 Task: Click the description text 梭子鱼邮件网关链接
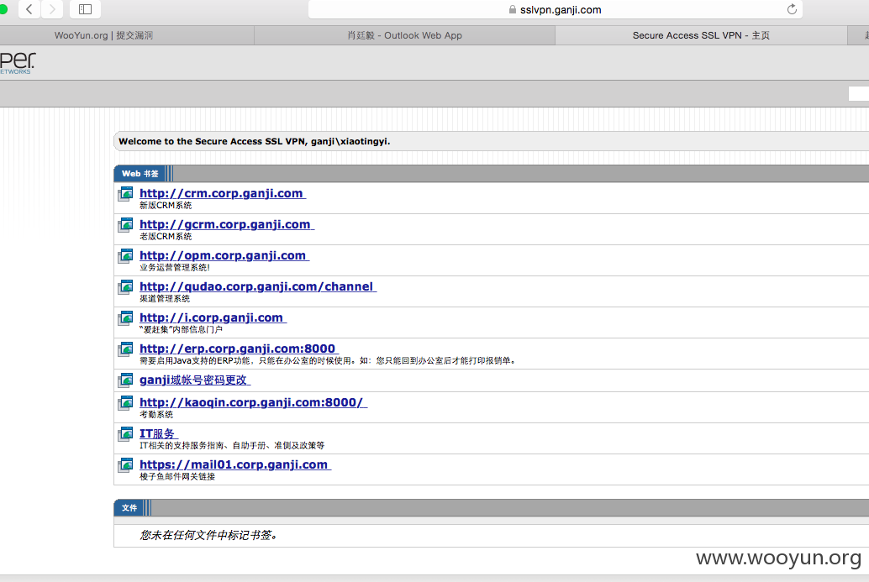pos(177,476)
